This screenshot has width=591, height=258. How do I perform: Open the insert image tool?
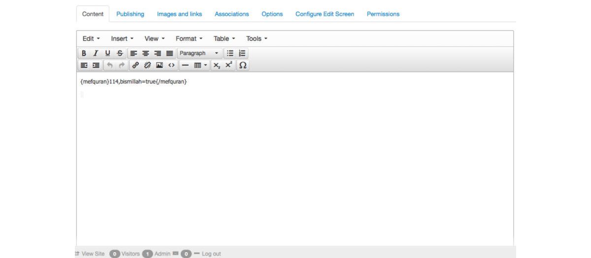[x=159, y=65]
